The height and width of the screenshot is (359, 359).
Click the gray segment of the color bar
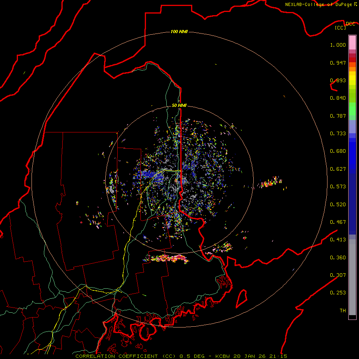coord(352,277)
